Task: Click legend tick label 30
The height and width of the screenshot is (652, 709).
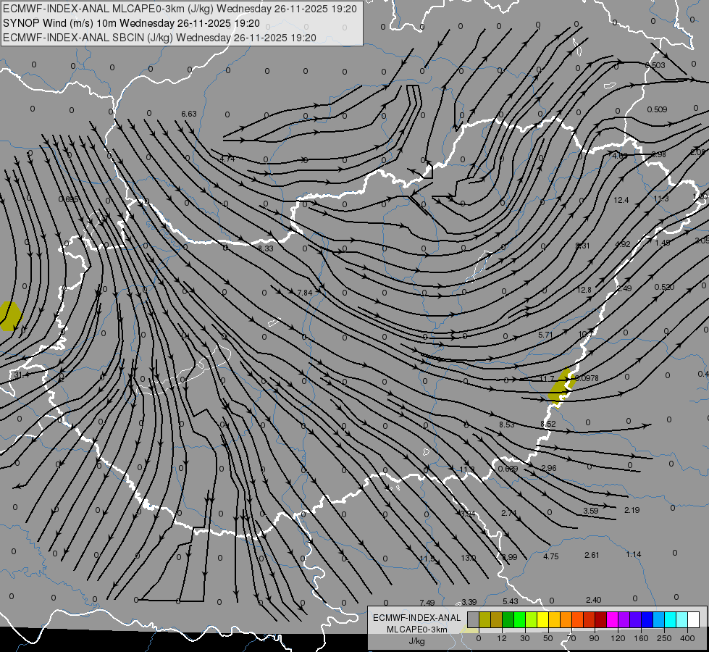Action: (x=524, y=638)
